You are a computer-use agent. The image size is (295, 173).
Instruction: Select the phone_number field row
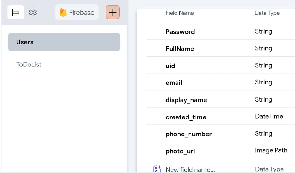click(x=221, y=134)
